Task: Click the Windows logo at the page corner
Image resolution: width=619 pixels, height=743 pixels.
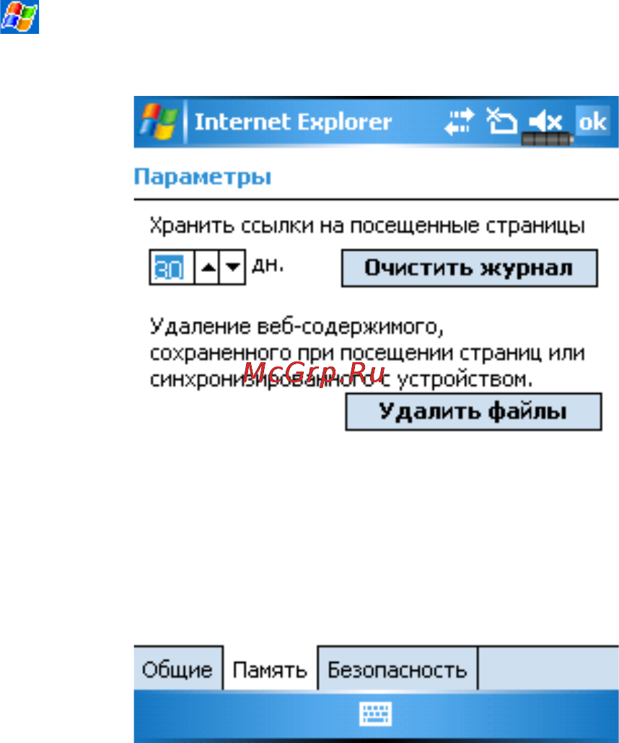Action: point(19,17)
